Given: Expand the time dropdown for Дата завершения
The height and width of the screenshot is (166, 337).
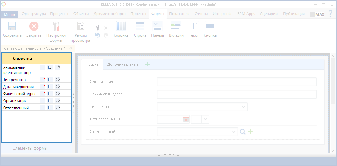Looking at the screenshot, I should (x=205, y=119).
